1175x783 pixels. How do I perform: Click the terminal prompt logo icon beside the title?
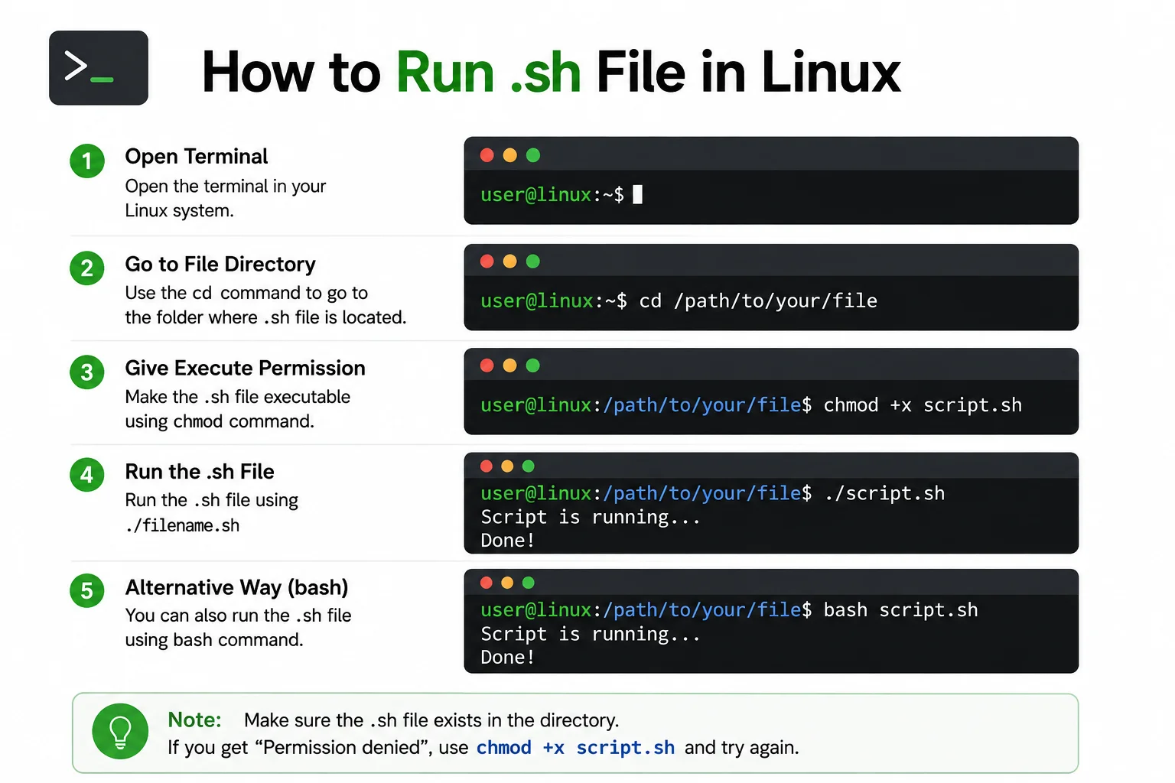99,68
